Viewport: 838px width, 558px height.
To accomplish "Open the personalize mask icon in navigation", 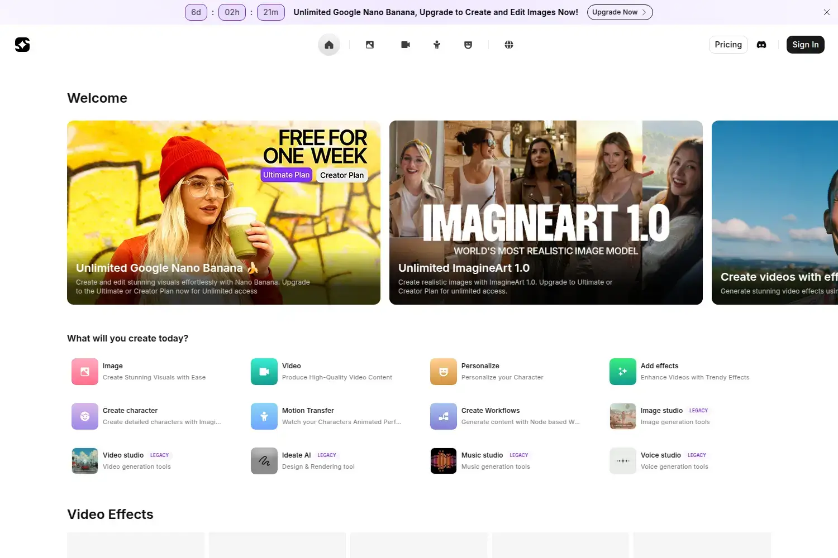I will coord(468,45).
